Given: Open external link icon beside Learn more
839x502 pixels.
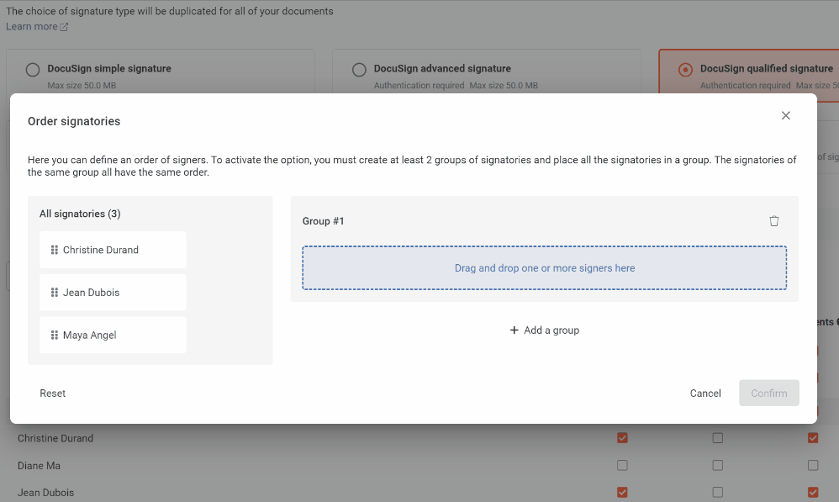Looking at the screenshot, I should point(65,27).
